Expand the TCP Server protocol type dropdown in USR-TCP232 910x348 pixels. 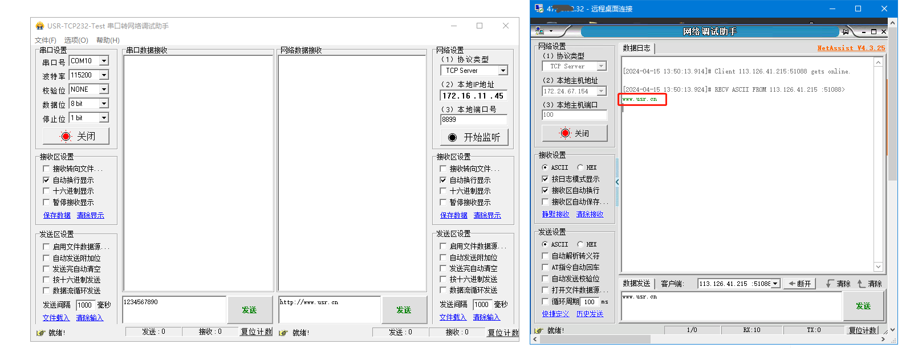tap(502, 71)
